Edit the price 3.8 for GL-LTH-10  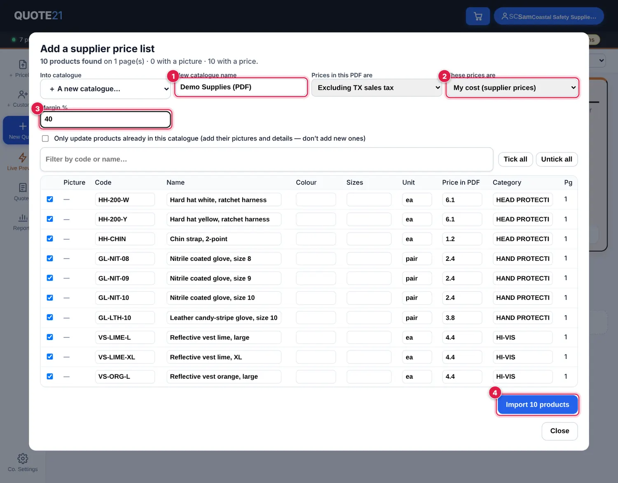462,318
